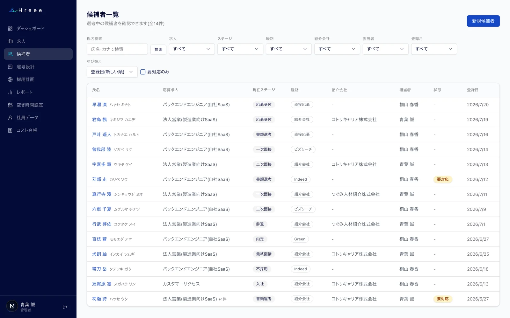Expand the 担当者 filter dropdown
The height and width of the screenshot is (318, 510).
click(x=386, y=49)
